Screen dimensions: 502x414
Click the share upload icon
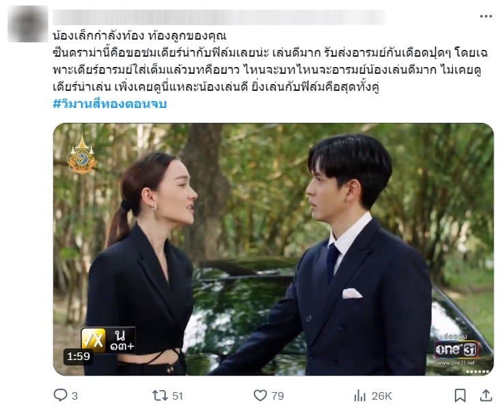(x=486, y=396)
